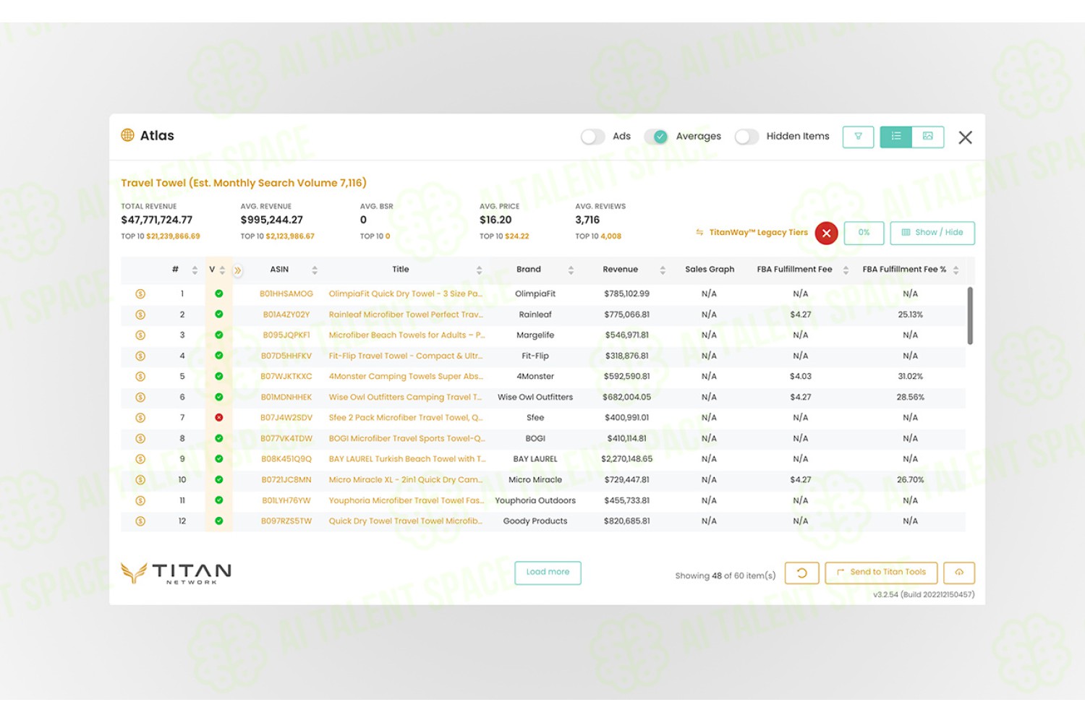
Task: Sort by the # column
Action: [x=195, y=270]
